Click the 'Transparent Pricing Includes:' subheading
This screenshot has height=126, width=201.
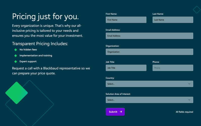[x=40, y=44]
